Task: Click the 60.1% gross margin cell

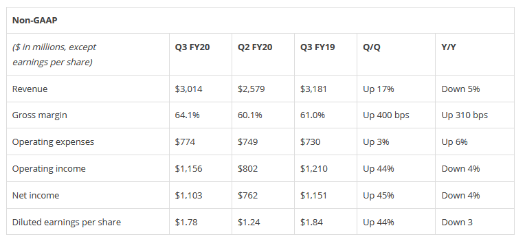Action: pyautogui.click(x=249, y=115)
